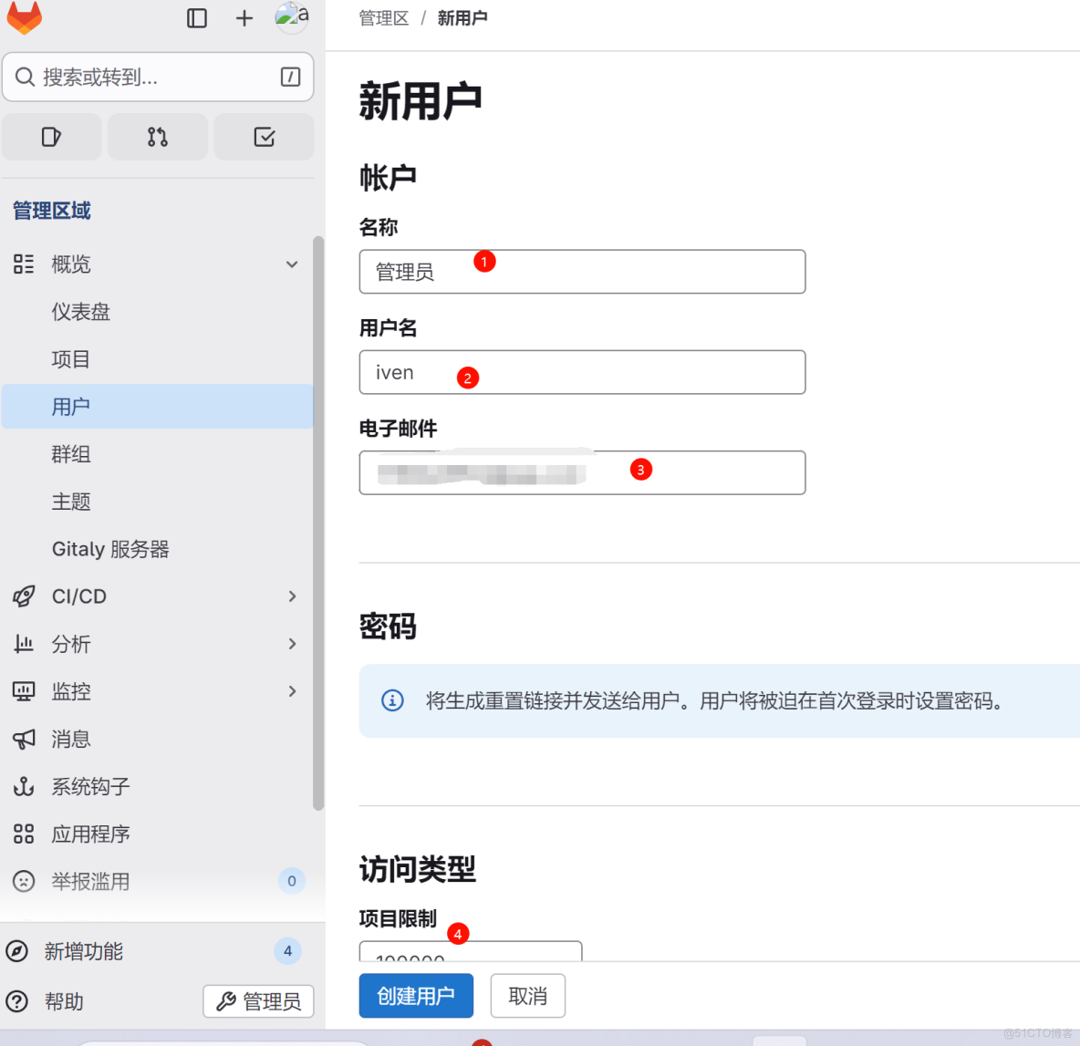Click the 系统钩子 anchor icon
The width and height of the screenshot is (1080, 1046).
tap(24, 786)
